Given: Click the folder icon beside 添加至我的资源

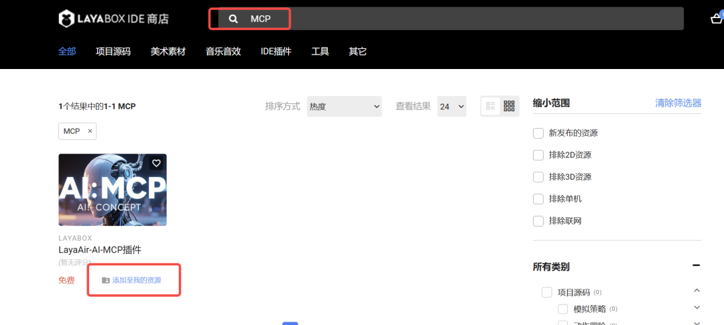Looking at the screenshot, I should [x=106, y=280].
